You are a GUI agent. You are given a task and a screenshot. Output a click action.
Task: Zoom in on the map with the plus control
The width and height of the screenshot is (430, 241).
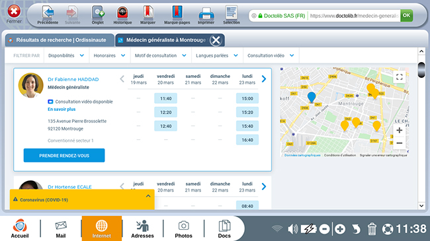[x=400, y=130]
